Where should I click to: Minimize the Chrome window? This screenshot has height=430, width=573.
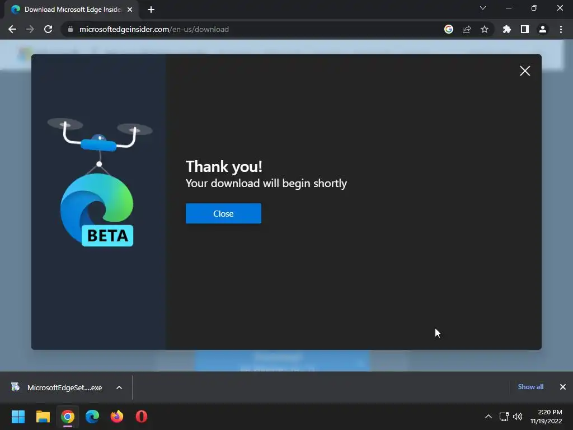pyautogui.click(x=508, y=8)
